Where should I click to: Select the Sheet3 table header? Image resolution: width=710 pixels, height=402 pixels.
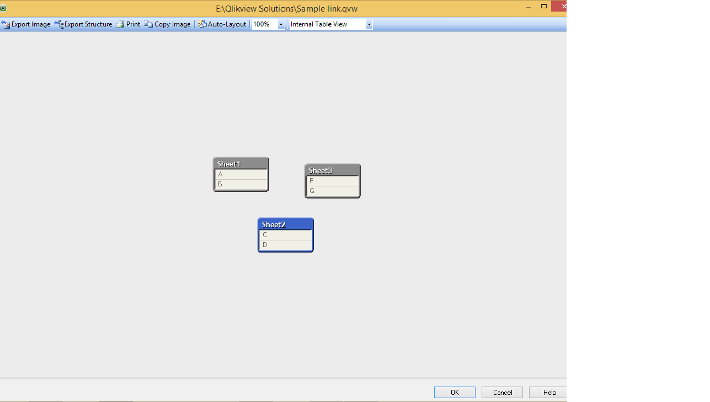(333, 170)
